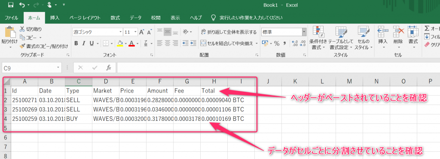Open セルのスタイル cell styles
The width and height of the screenshot is (440, 159).
364,38
